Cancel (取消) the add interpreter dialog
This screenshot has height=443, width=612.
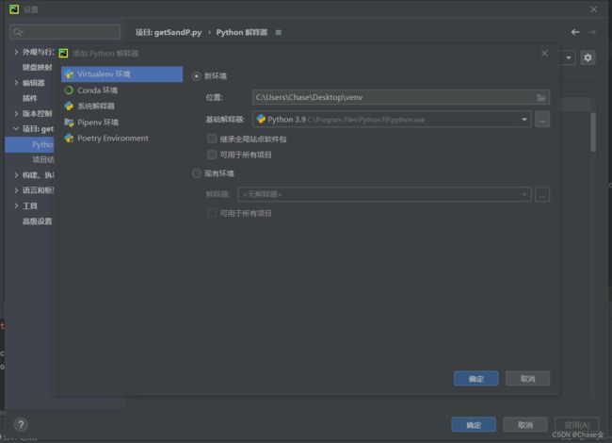coord(527,379)
